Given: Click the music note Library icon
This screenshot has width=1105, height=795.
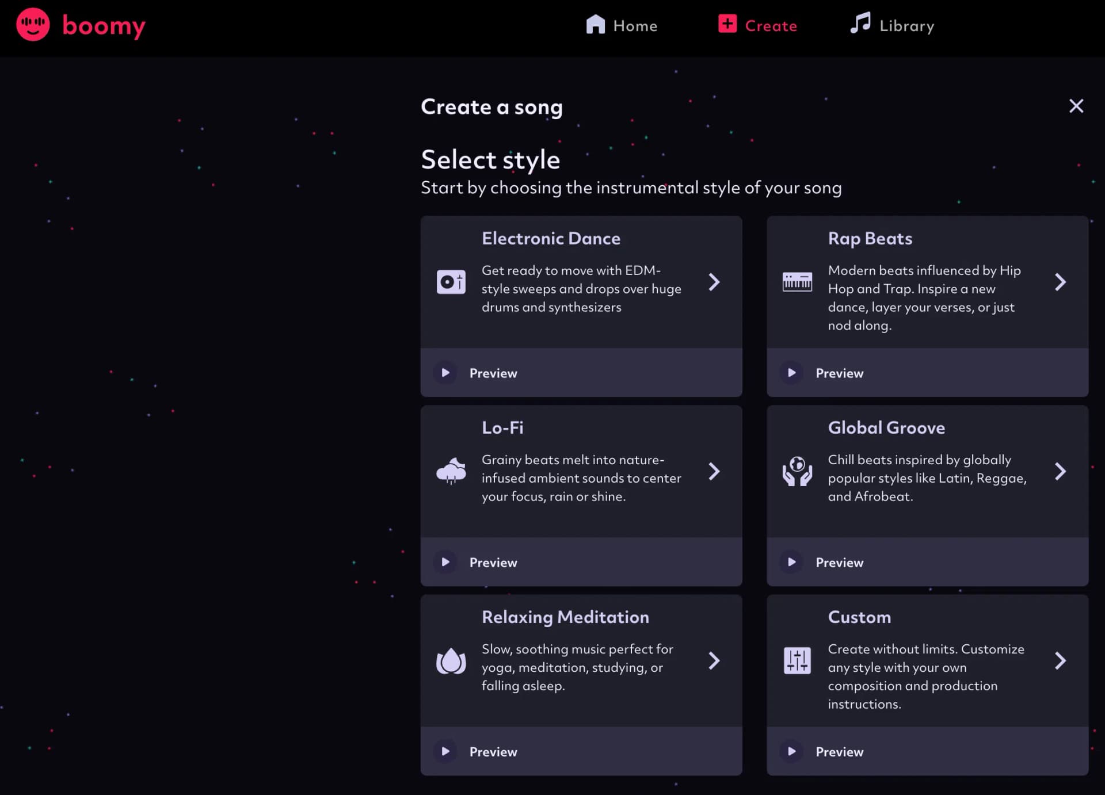Looking at the screenshot, I should point(859,25).
